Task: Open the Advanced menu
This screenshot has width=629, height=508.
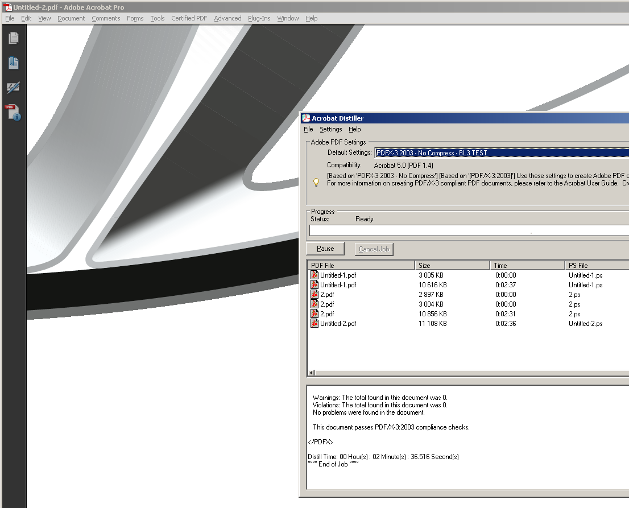Action: (x=227, y=18)
